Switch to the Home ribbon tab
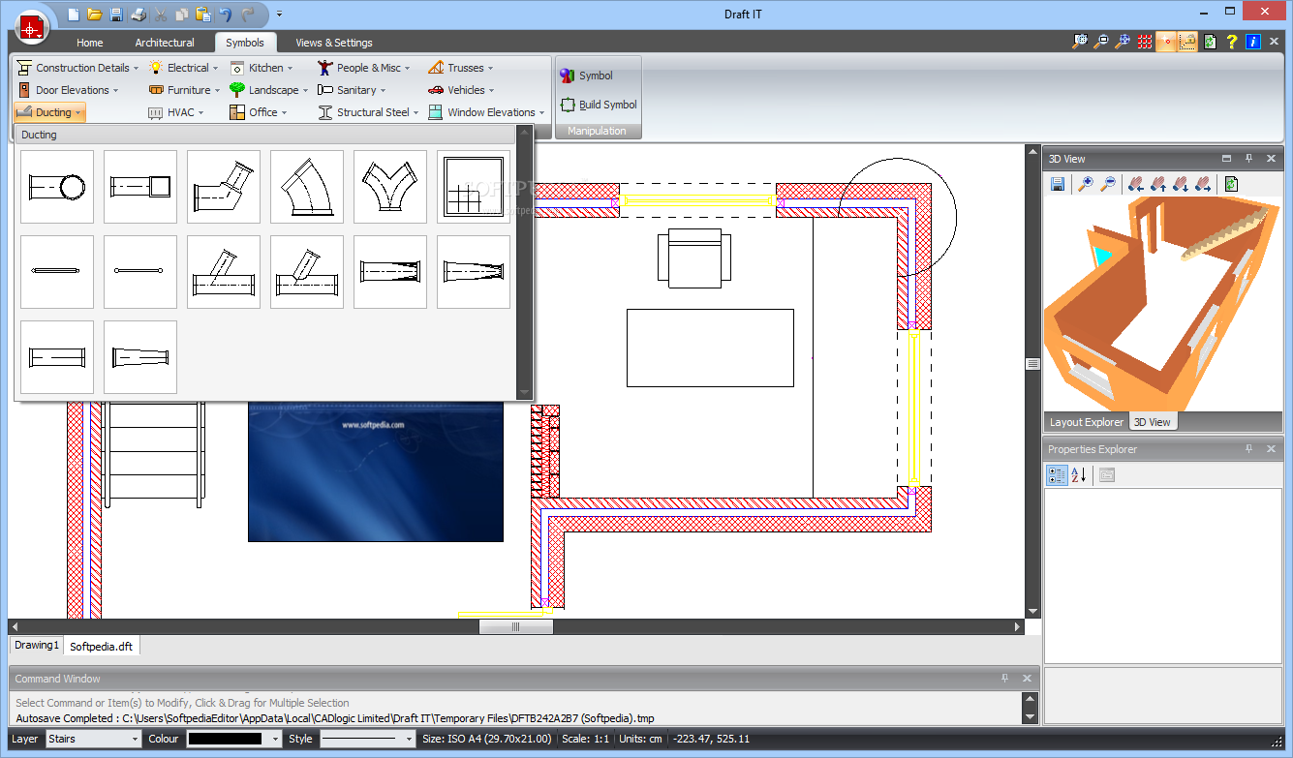This screenshot has height=758, width=1293. pos(90,43)
